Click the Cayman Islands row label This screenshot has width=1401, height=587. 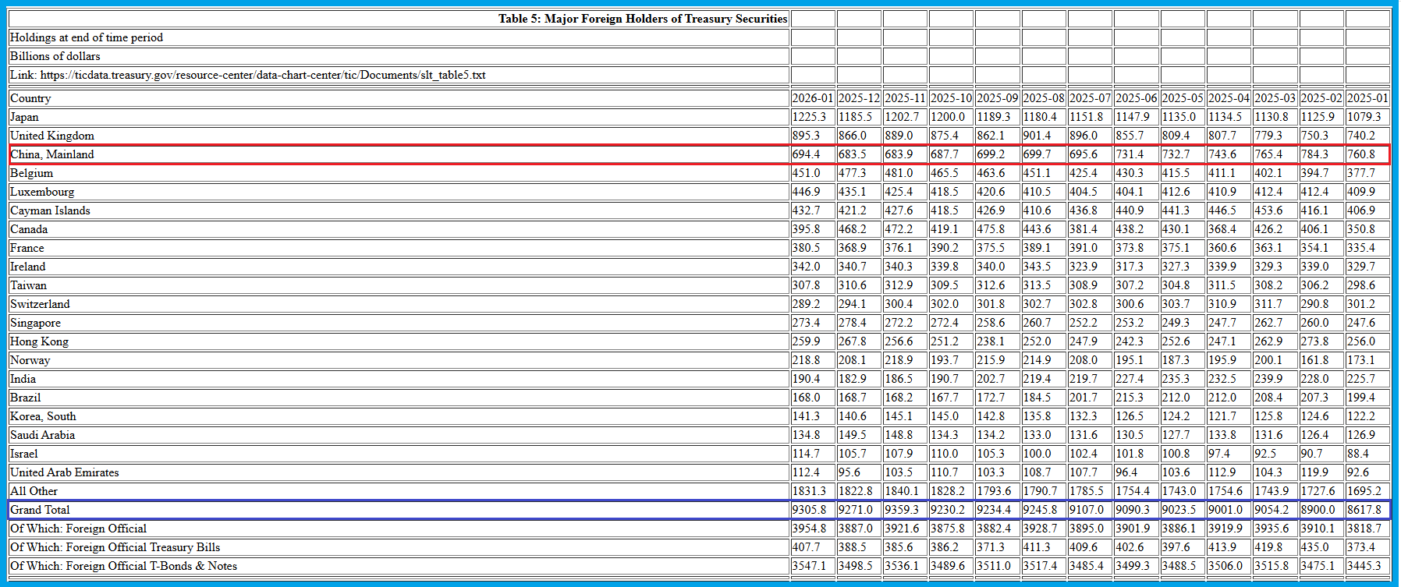pyautogui.click(x=50, y=210)
